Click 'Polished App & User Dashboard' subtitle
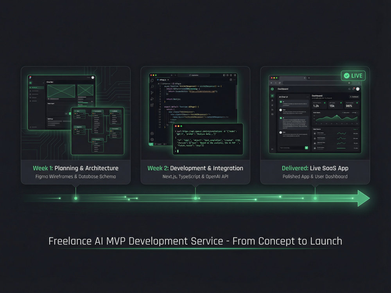The height and width of the screenshot is (293, 391). tap(315, 177)
